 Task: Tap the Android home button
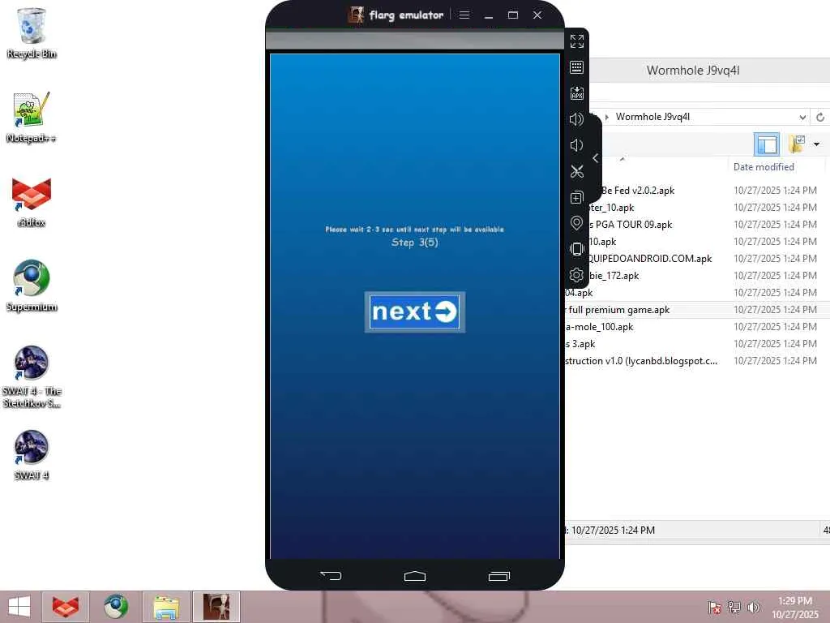tap(414, 576)
